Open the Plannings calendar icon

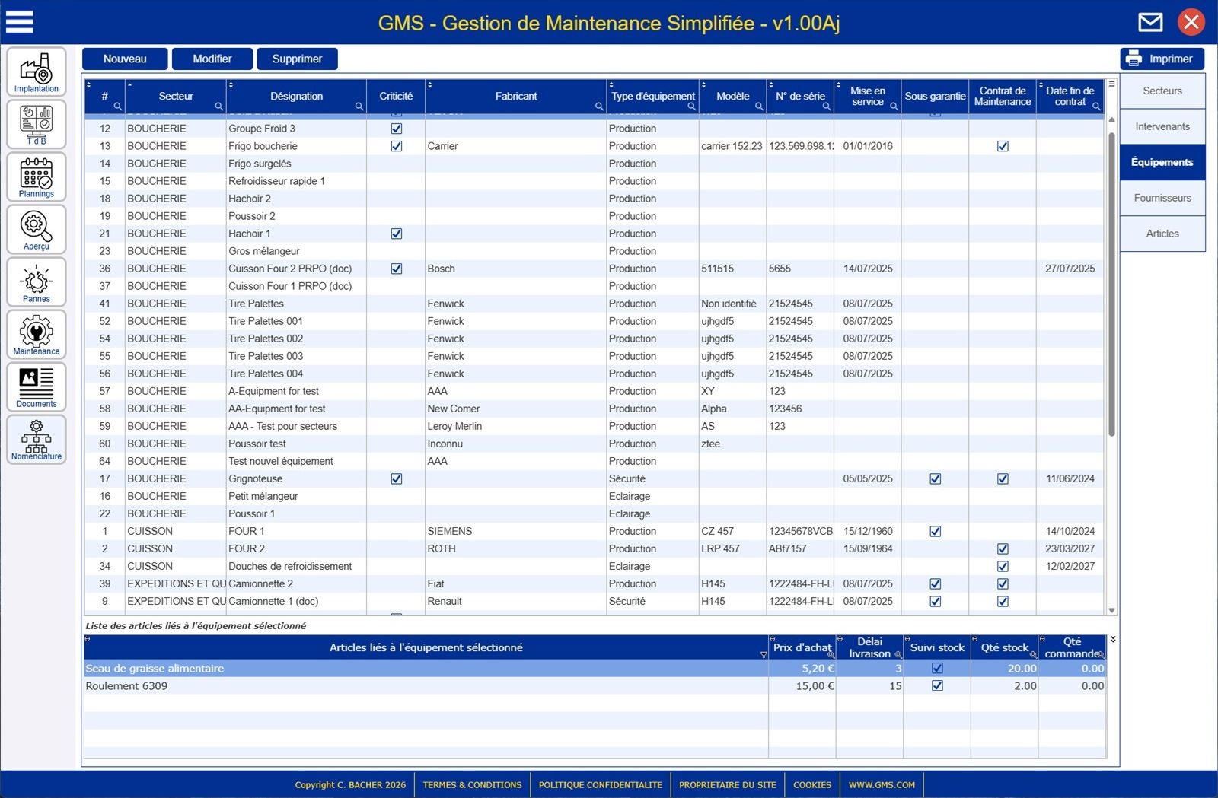point(36,176)
